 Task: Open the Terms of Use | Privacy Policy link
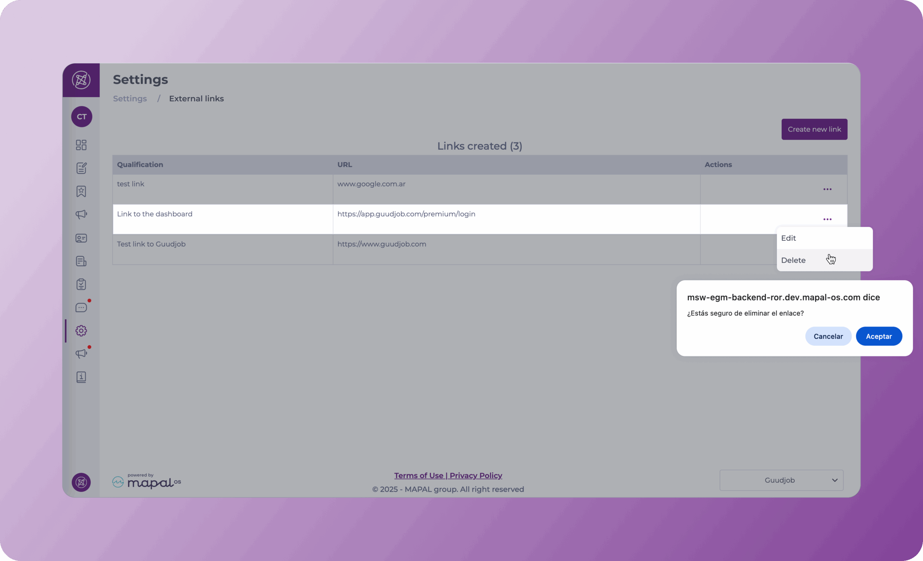point(448,475)
